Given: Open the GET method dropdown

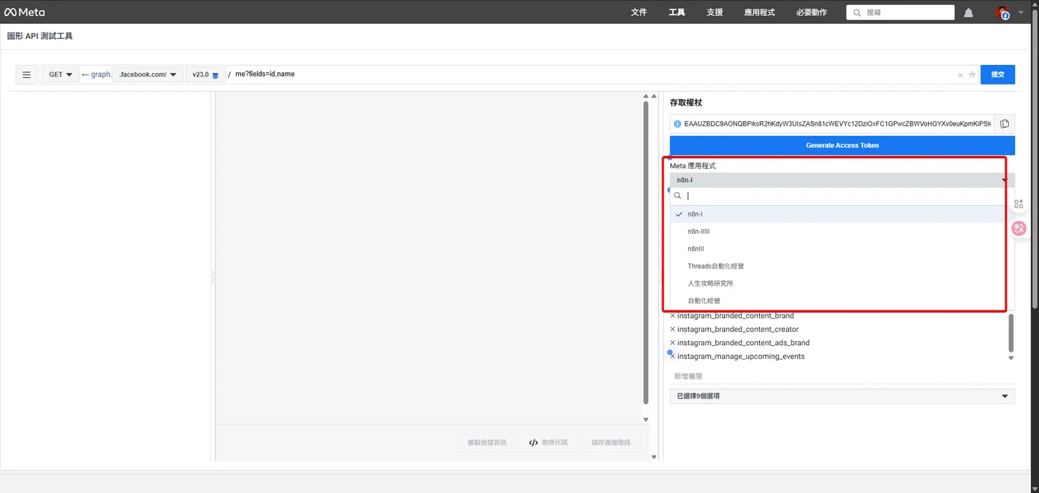Looking at the screenshot, I should [x=61, y=74].
